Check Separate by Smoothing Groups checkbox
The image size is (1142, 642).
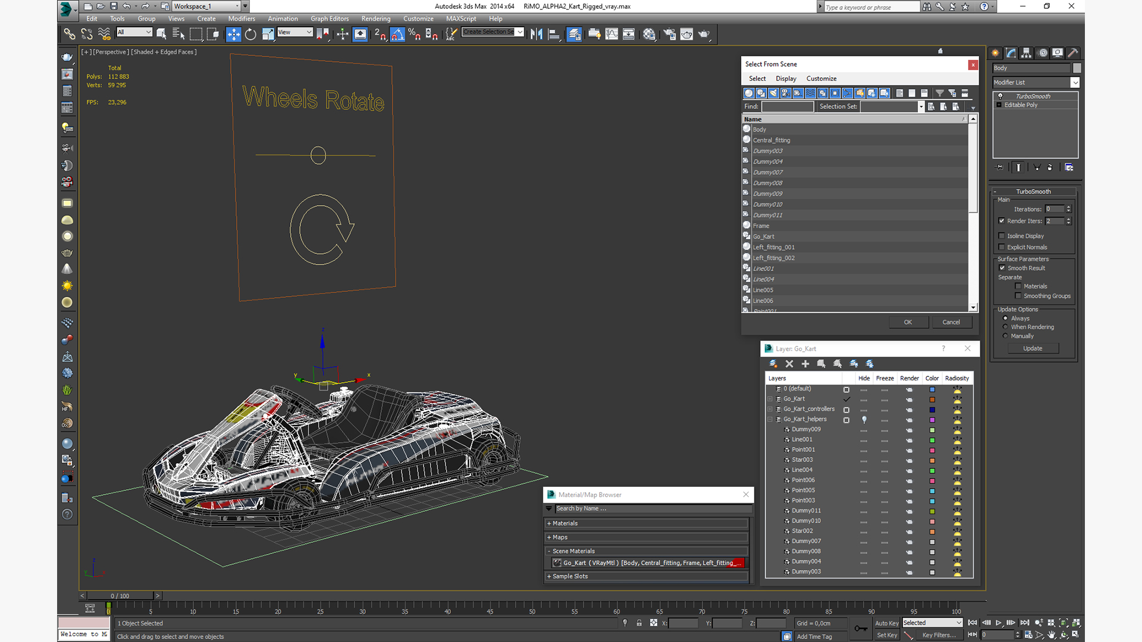point(1018,296)
